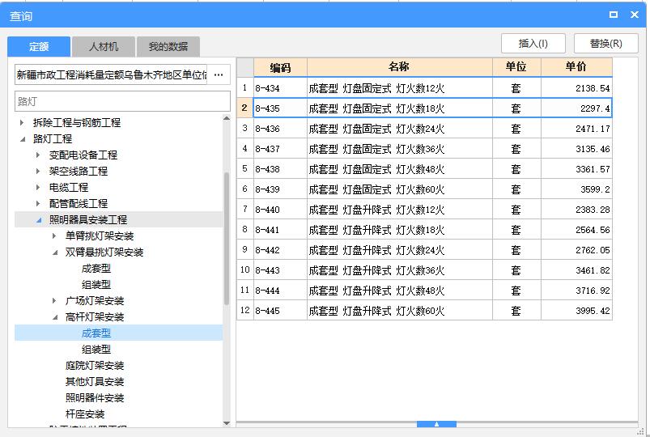Collapse 路灯工程 node

point(22,139)
